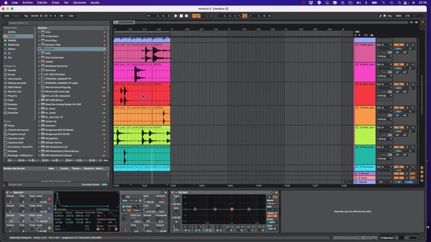Select the DRUMS collection label
The image size is (431, 242).
pos(12,40)
